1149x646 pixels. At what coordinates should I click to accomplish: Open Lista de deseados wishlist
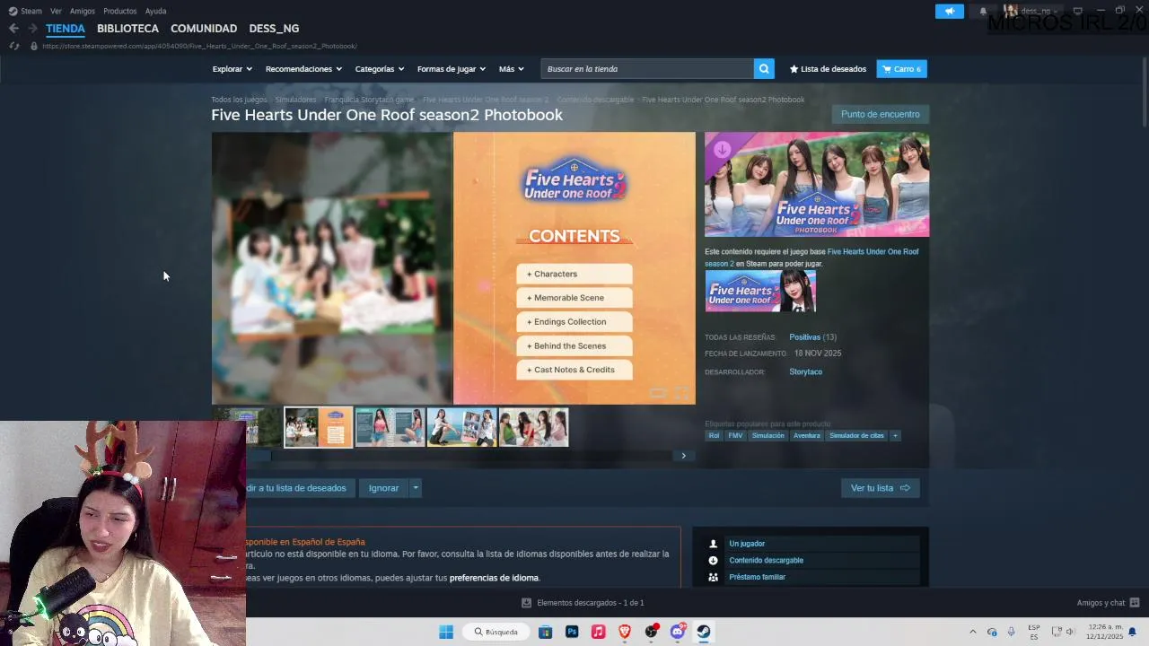tap(828, 69)
